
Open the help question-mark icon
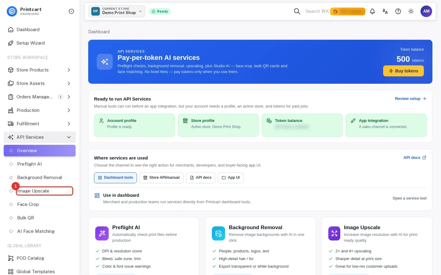tap(398, 11)
